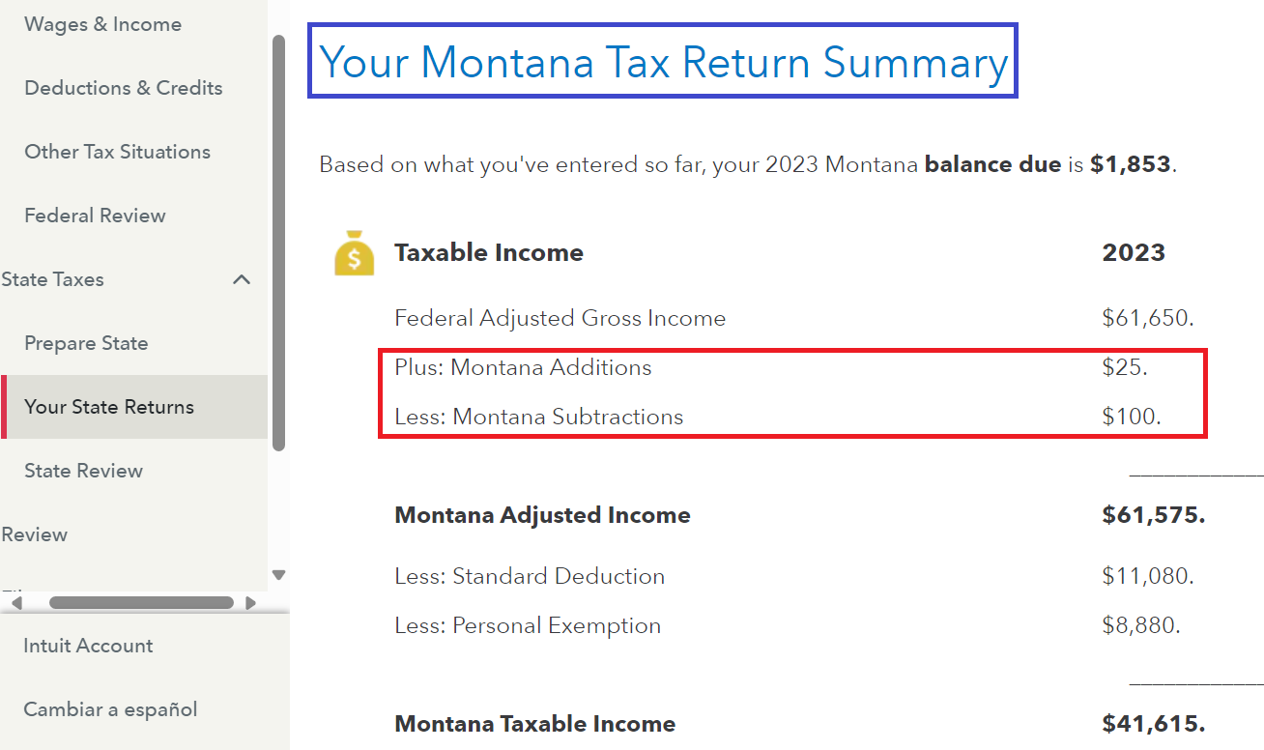Image resolution: width=1264 pixels, height=750 pixels.
Task: Click Your Montana Tax Return Summary heading
Action: click(663, 62)
